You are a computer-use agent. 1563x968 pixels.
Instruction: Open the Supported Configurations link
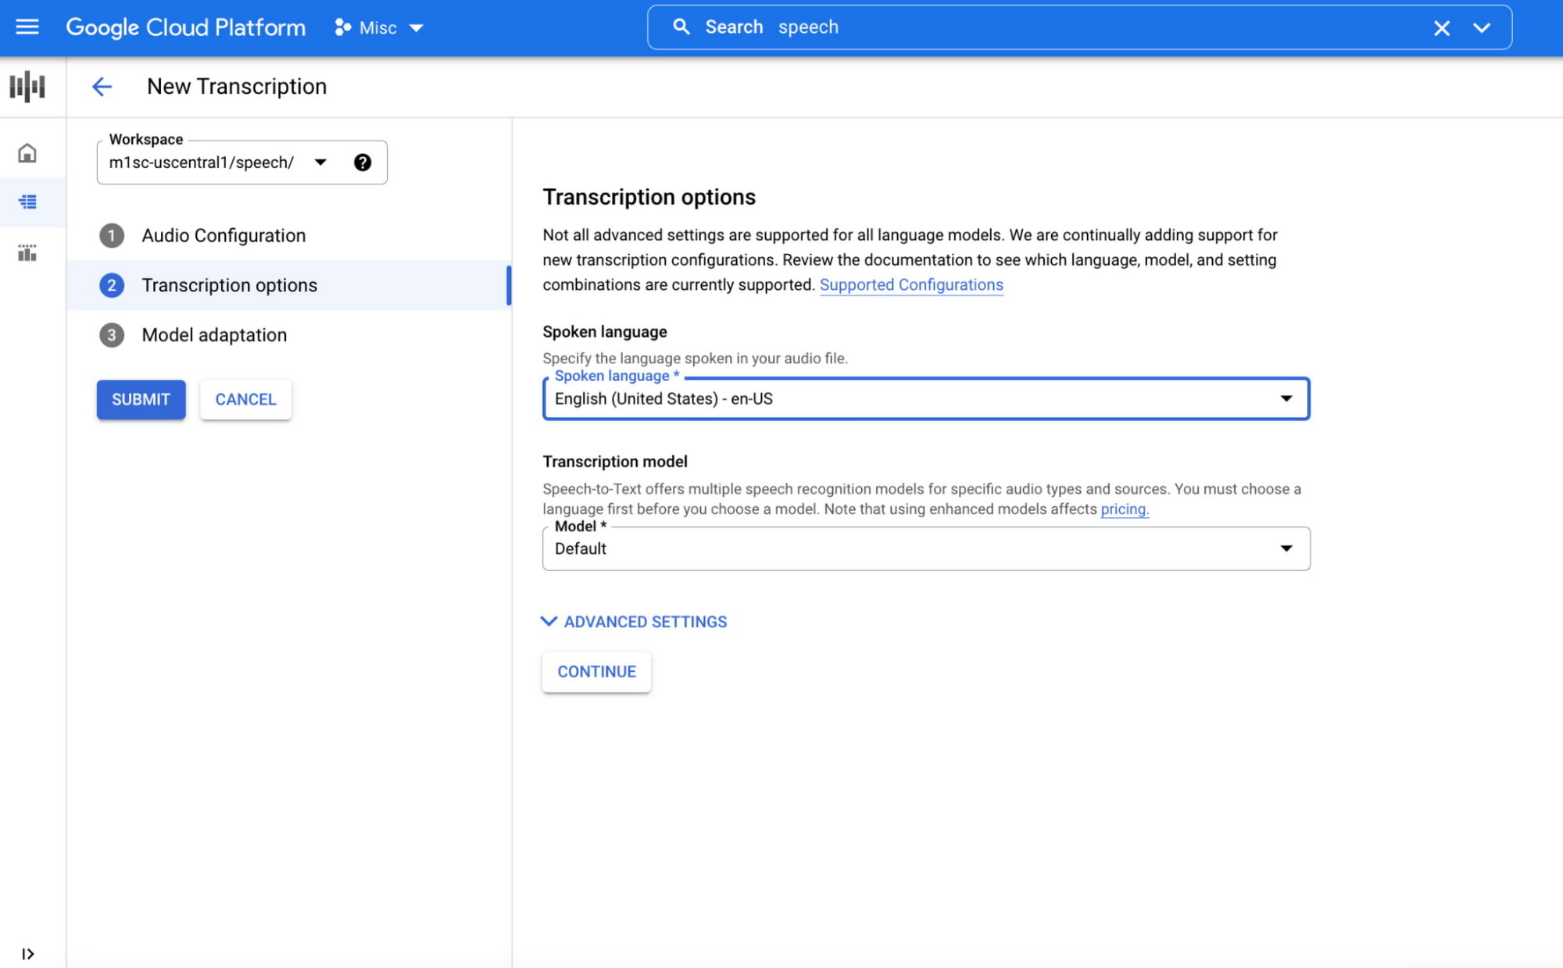tap(911, 285)
